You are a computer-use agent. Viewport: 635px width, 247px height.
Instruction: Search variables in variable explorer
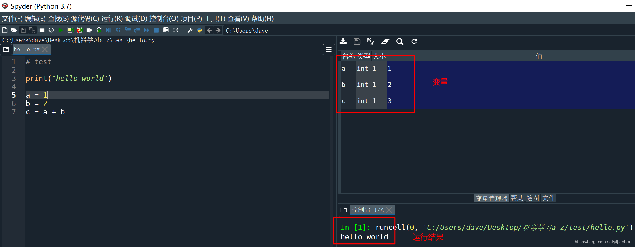[x=400, y=42]
